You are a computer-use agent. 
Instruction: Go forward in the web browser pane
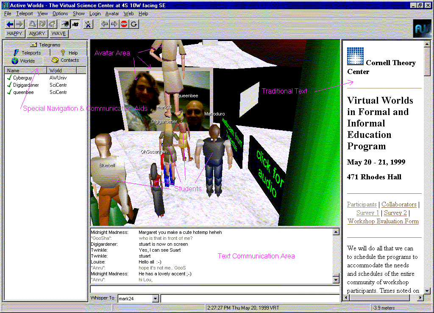pyautogui.click(x=114, y=24)
